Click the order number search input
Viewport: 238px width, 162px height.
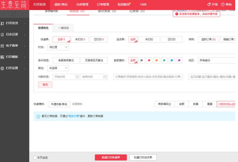148,77
